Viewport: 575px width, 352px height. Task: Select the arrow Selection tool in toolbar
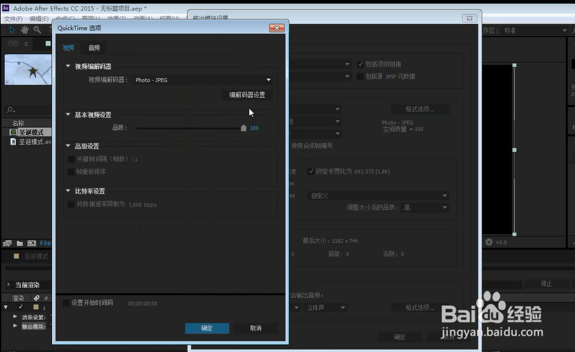12,30
